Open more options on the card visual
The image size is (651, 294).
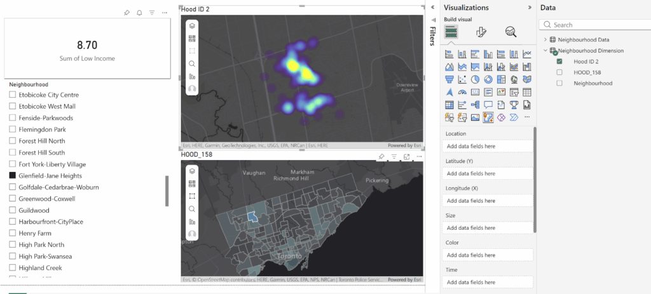click(165, 12)
